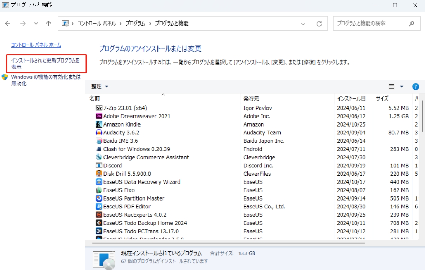Select the Discord app icon in list

(99, 166)
